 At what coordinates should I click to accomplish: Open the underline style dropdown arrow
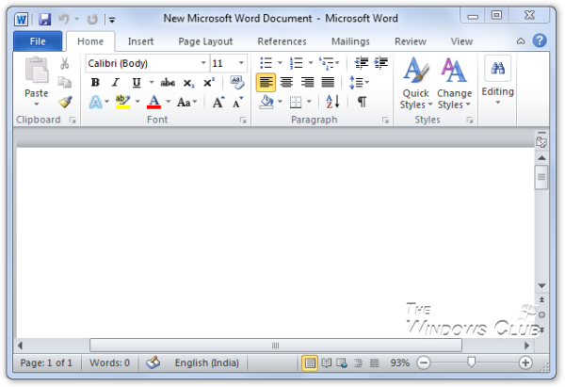click(152, 83)
